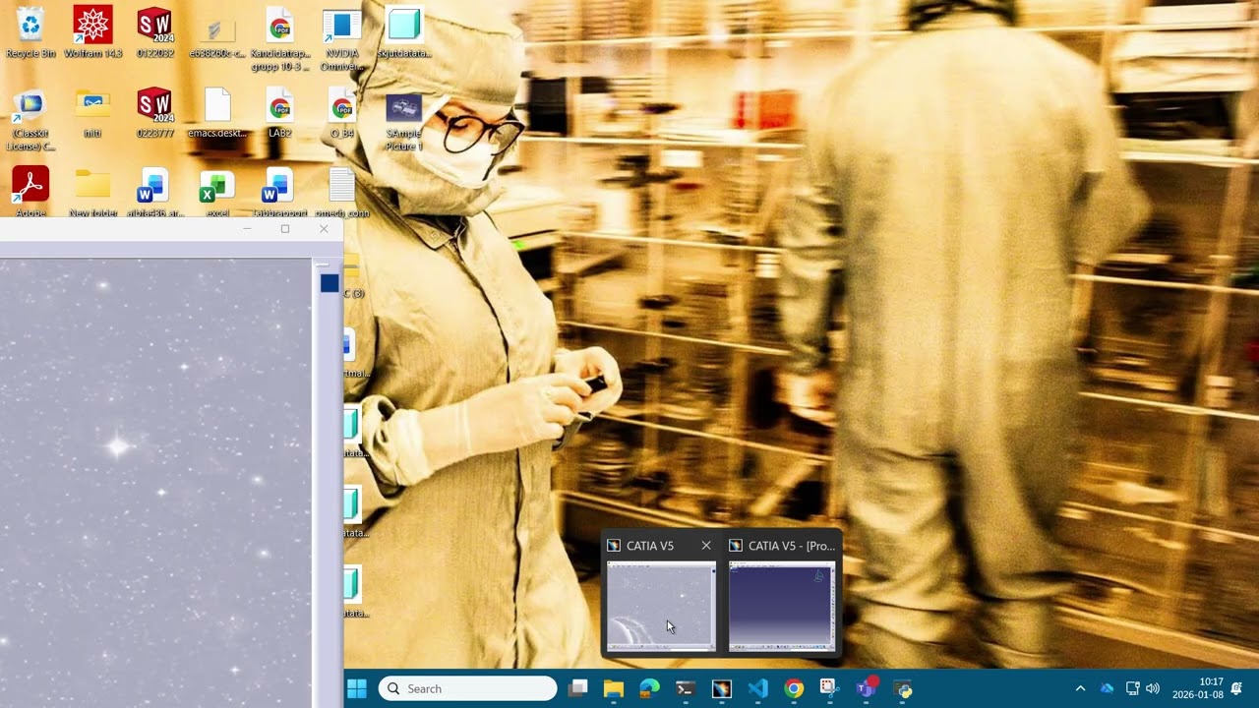This screenshot has width=1259, height=708.
Task: Open the volume control in system tray
Action: 1153,688
